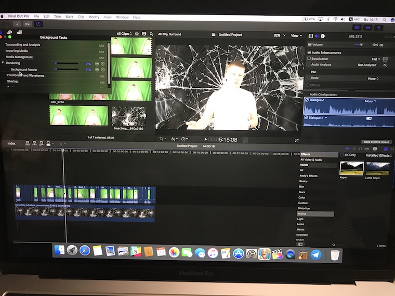The image size is (395, 296).
Task: Open the Mono channel dropdown on Dialogue-1
Action: (x=370, y=101)
